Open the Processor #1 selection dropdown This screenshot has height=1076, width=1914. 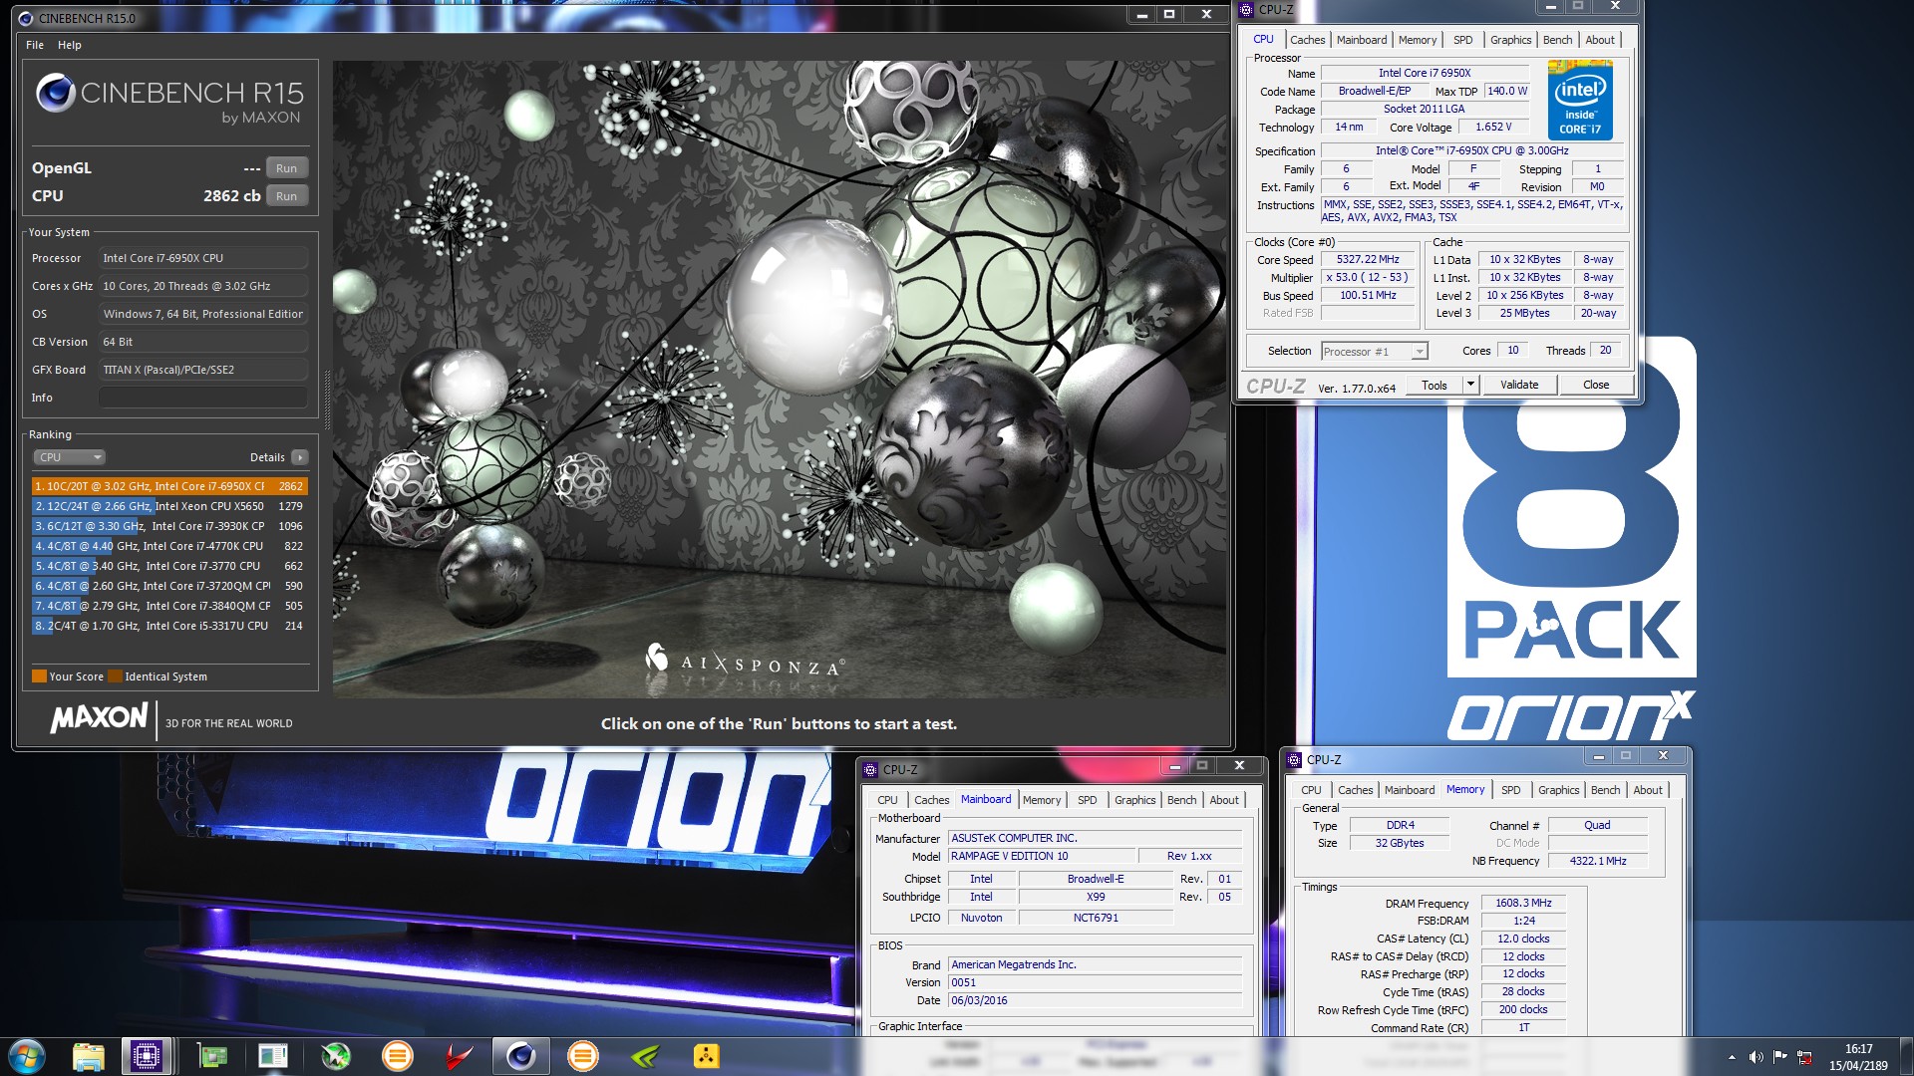1375,351
